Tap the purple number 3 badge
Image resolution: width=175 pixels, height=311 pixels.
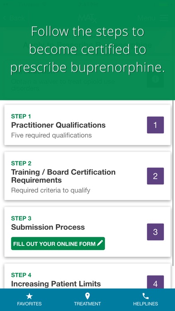tap(156, 232)
